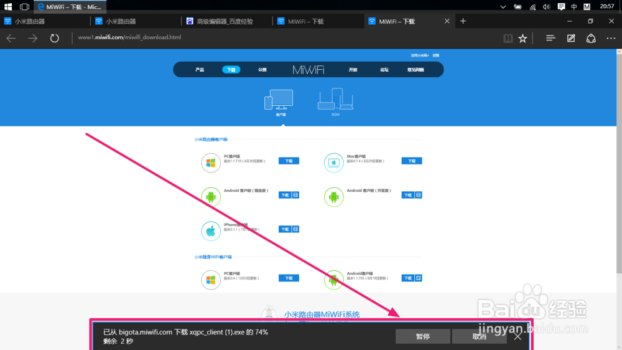This screenshot has height=350, width=622.
Task: Open 开放 in MiWiFi navigation
Action: (353, 70)
